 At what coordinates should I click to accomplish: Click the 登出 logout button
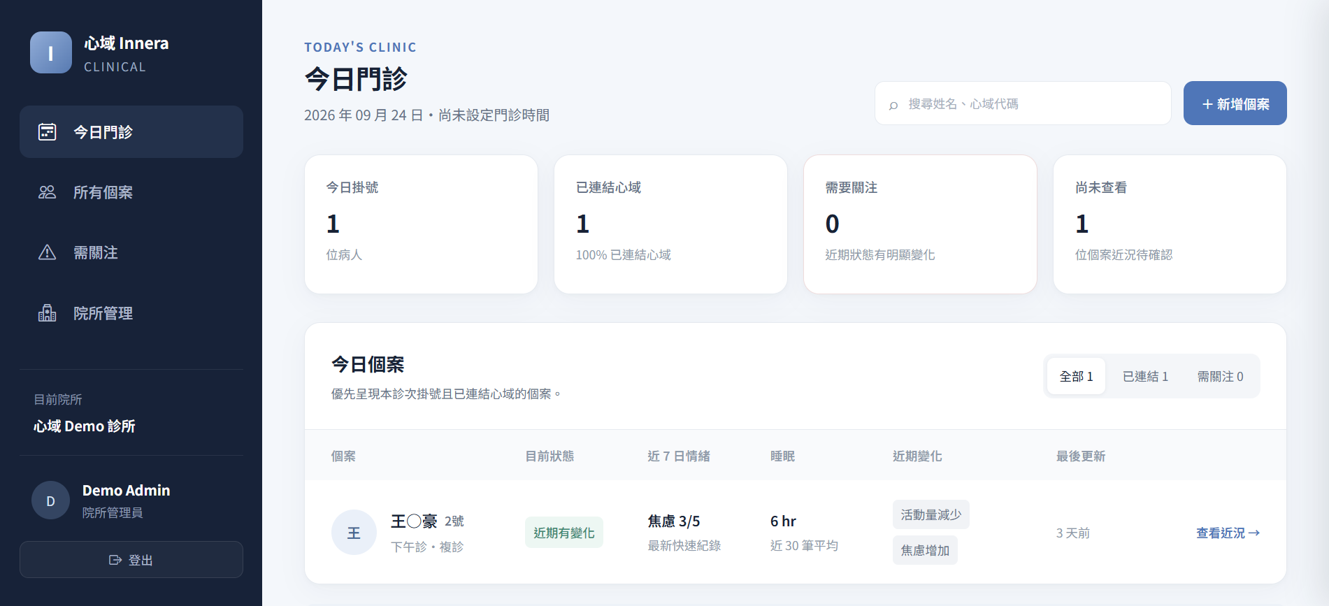click(131, 559)
